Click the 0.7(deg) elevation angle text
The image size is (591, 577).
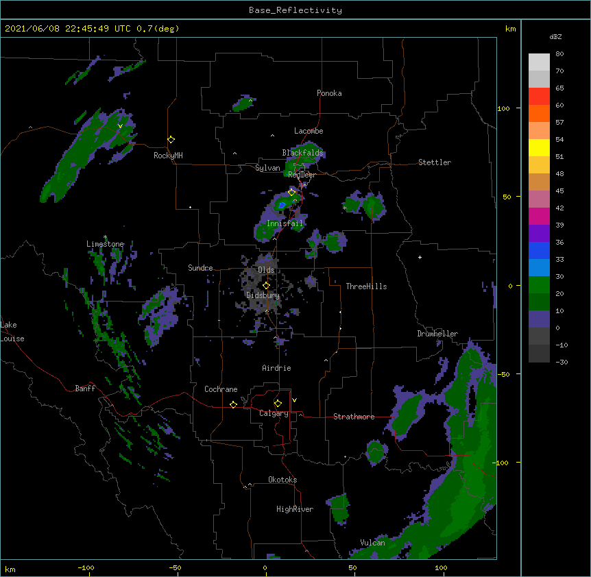click(158, 29)
